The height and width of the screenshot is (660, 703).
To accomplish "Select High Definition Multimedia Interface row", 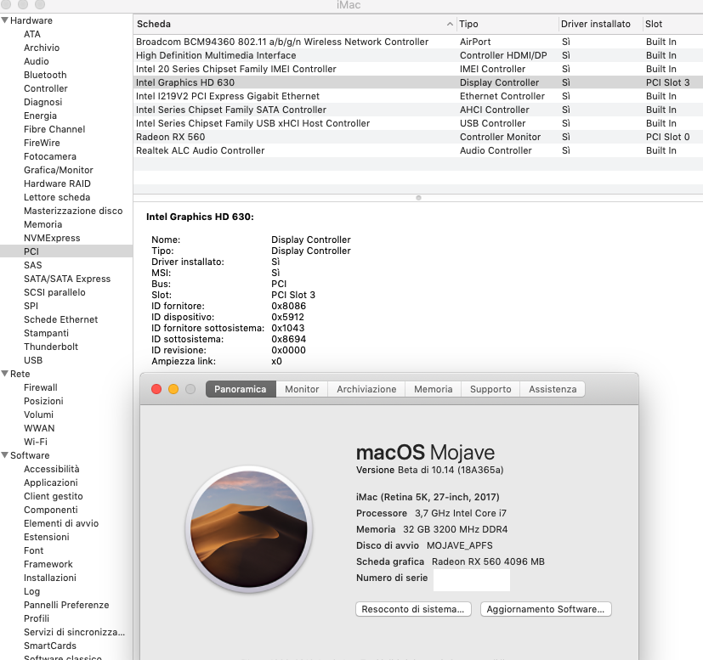I will tap(418, 55).
